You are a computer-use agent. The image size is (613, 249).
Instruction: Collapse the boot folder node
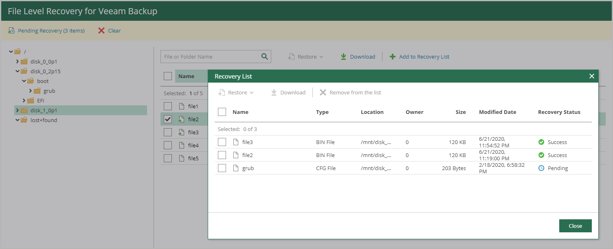pos(24,81)
